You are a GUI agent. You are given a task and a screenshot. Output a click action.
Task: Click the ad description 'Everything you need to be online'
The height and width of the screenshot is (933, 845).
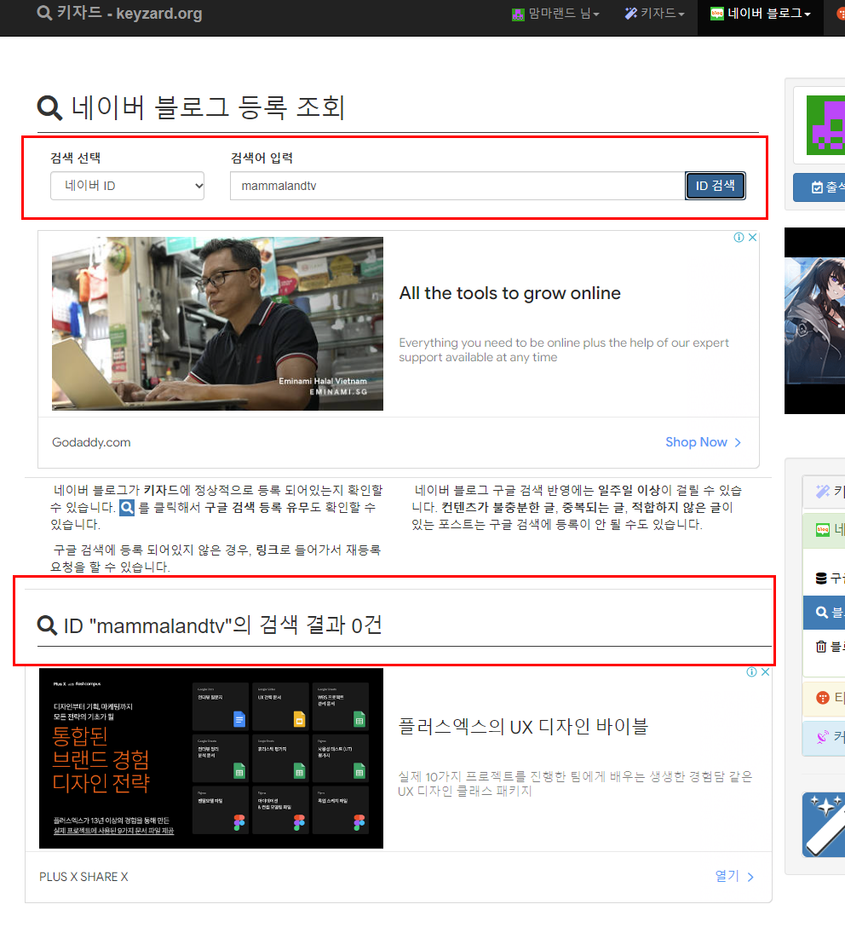[x=564, y=350]
